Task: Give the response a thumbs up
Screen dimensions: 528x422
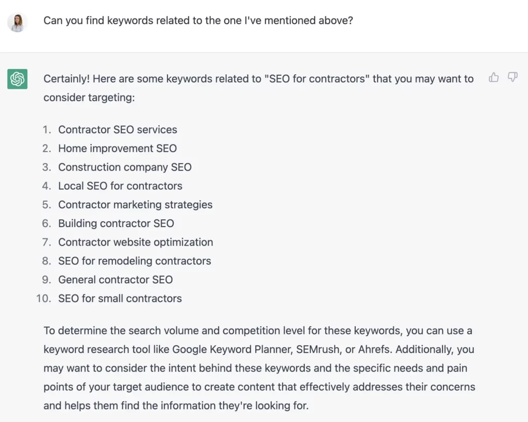Action: [x=493, y=77]
